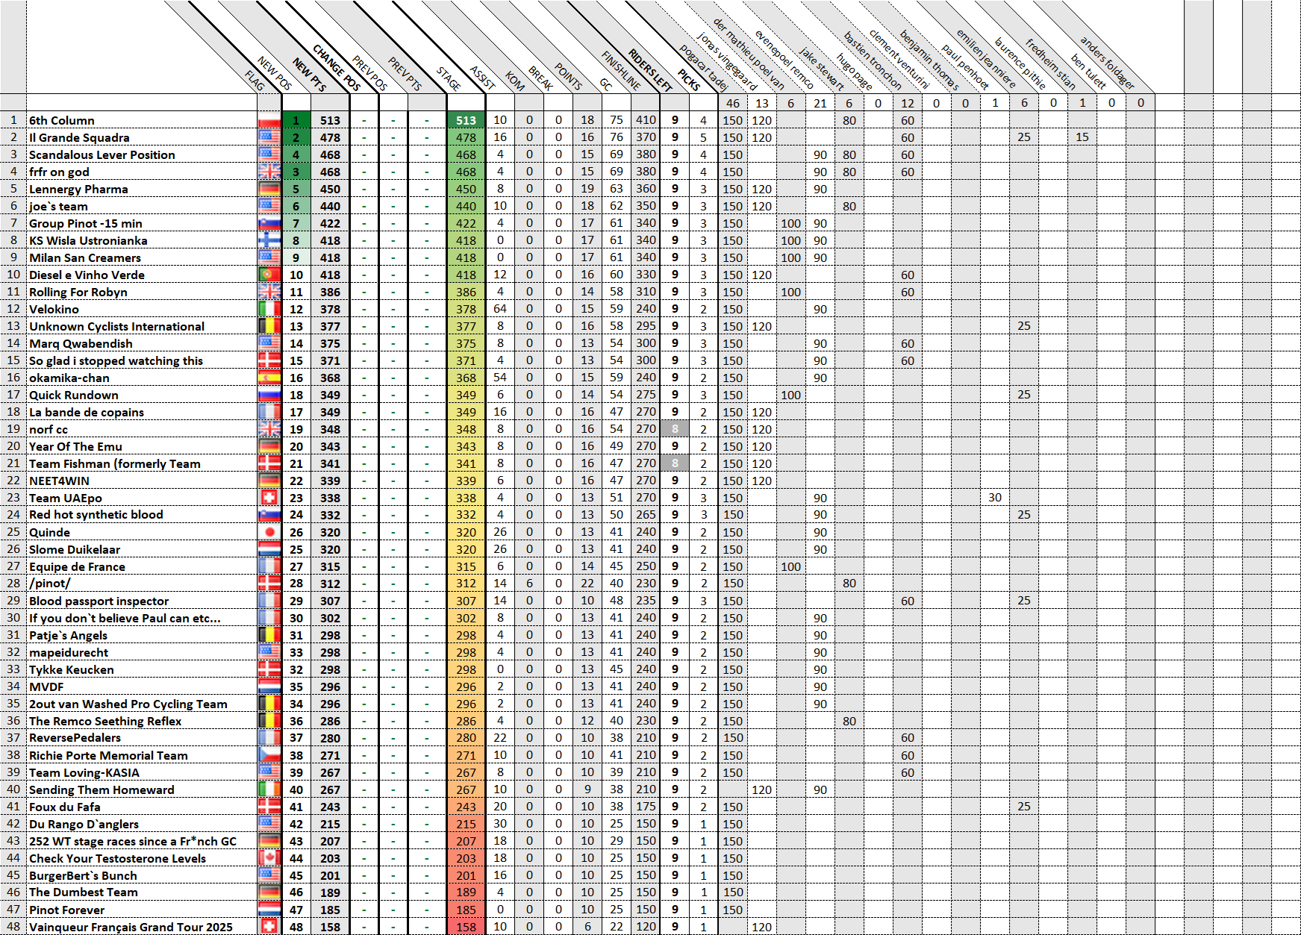Click the Spanish flag next to okamika-chan
Screen dimensions: 1301x935
coord(269,378)
